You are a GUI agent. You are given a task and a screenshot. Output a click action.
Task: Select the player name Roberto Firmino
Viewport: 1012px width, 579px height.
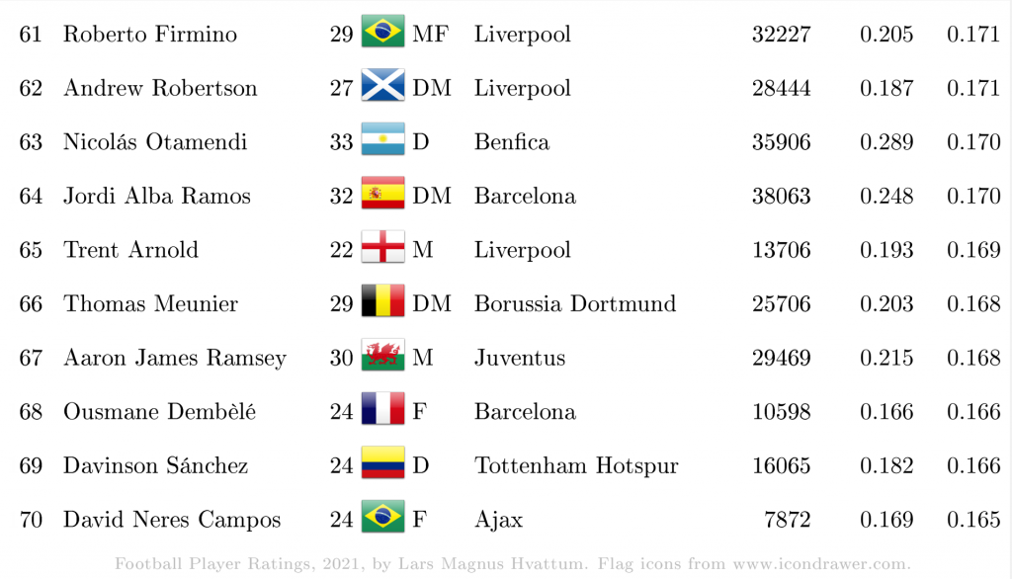(150, 35)
